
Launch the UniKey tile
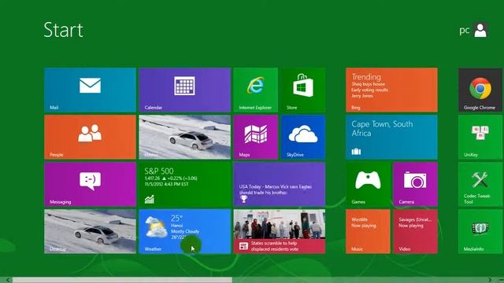480,137
